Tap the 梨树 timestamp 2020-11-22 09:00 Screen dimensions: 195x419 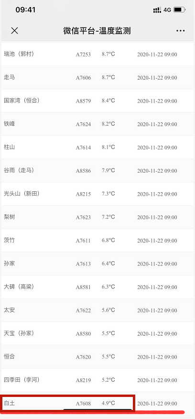157,218
